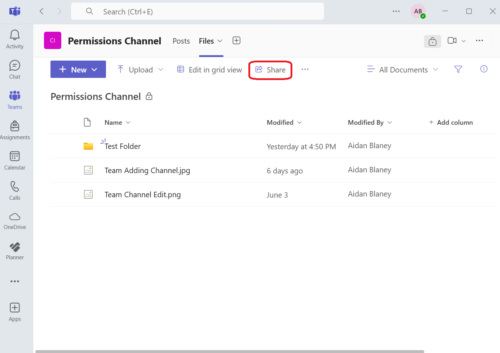Open the Name column sort menu
This screenshot has width=500, height=353.
coord(118,123)
